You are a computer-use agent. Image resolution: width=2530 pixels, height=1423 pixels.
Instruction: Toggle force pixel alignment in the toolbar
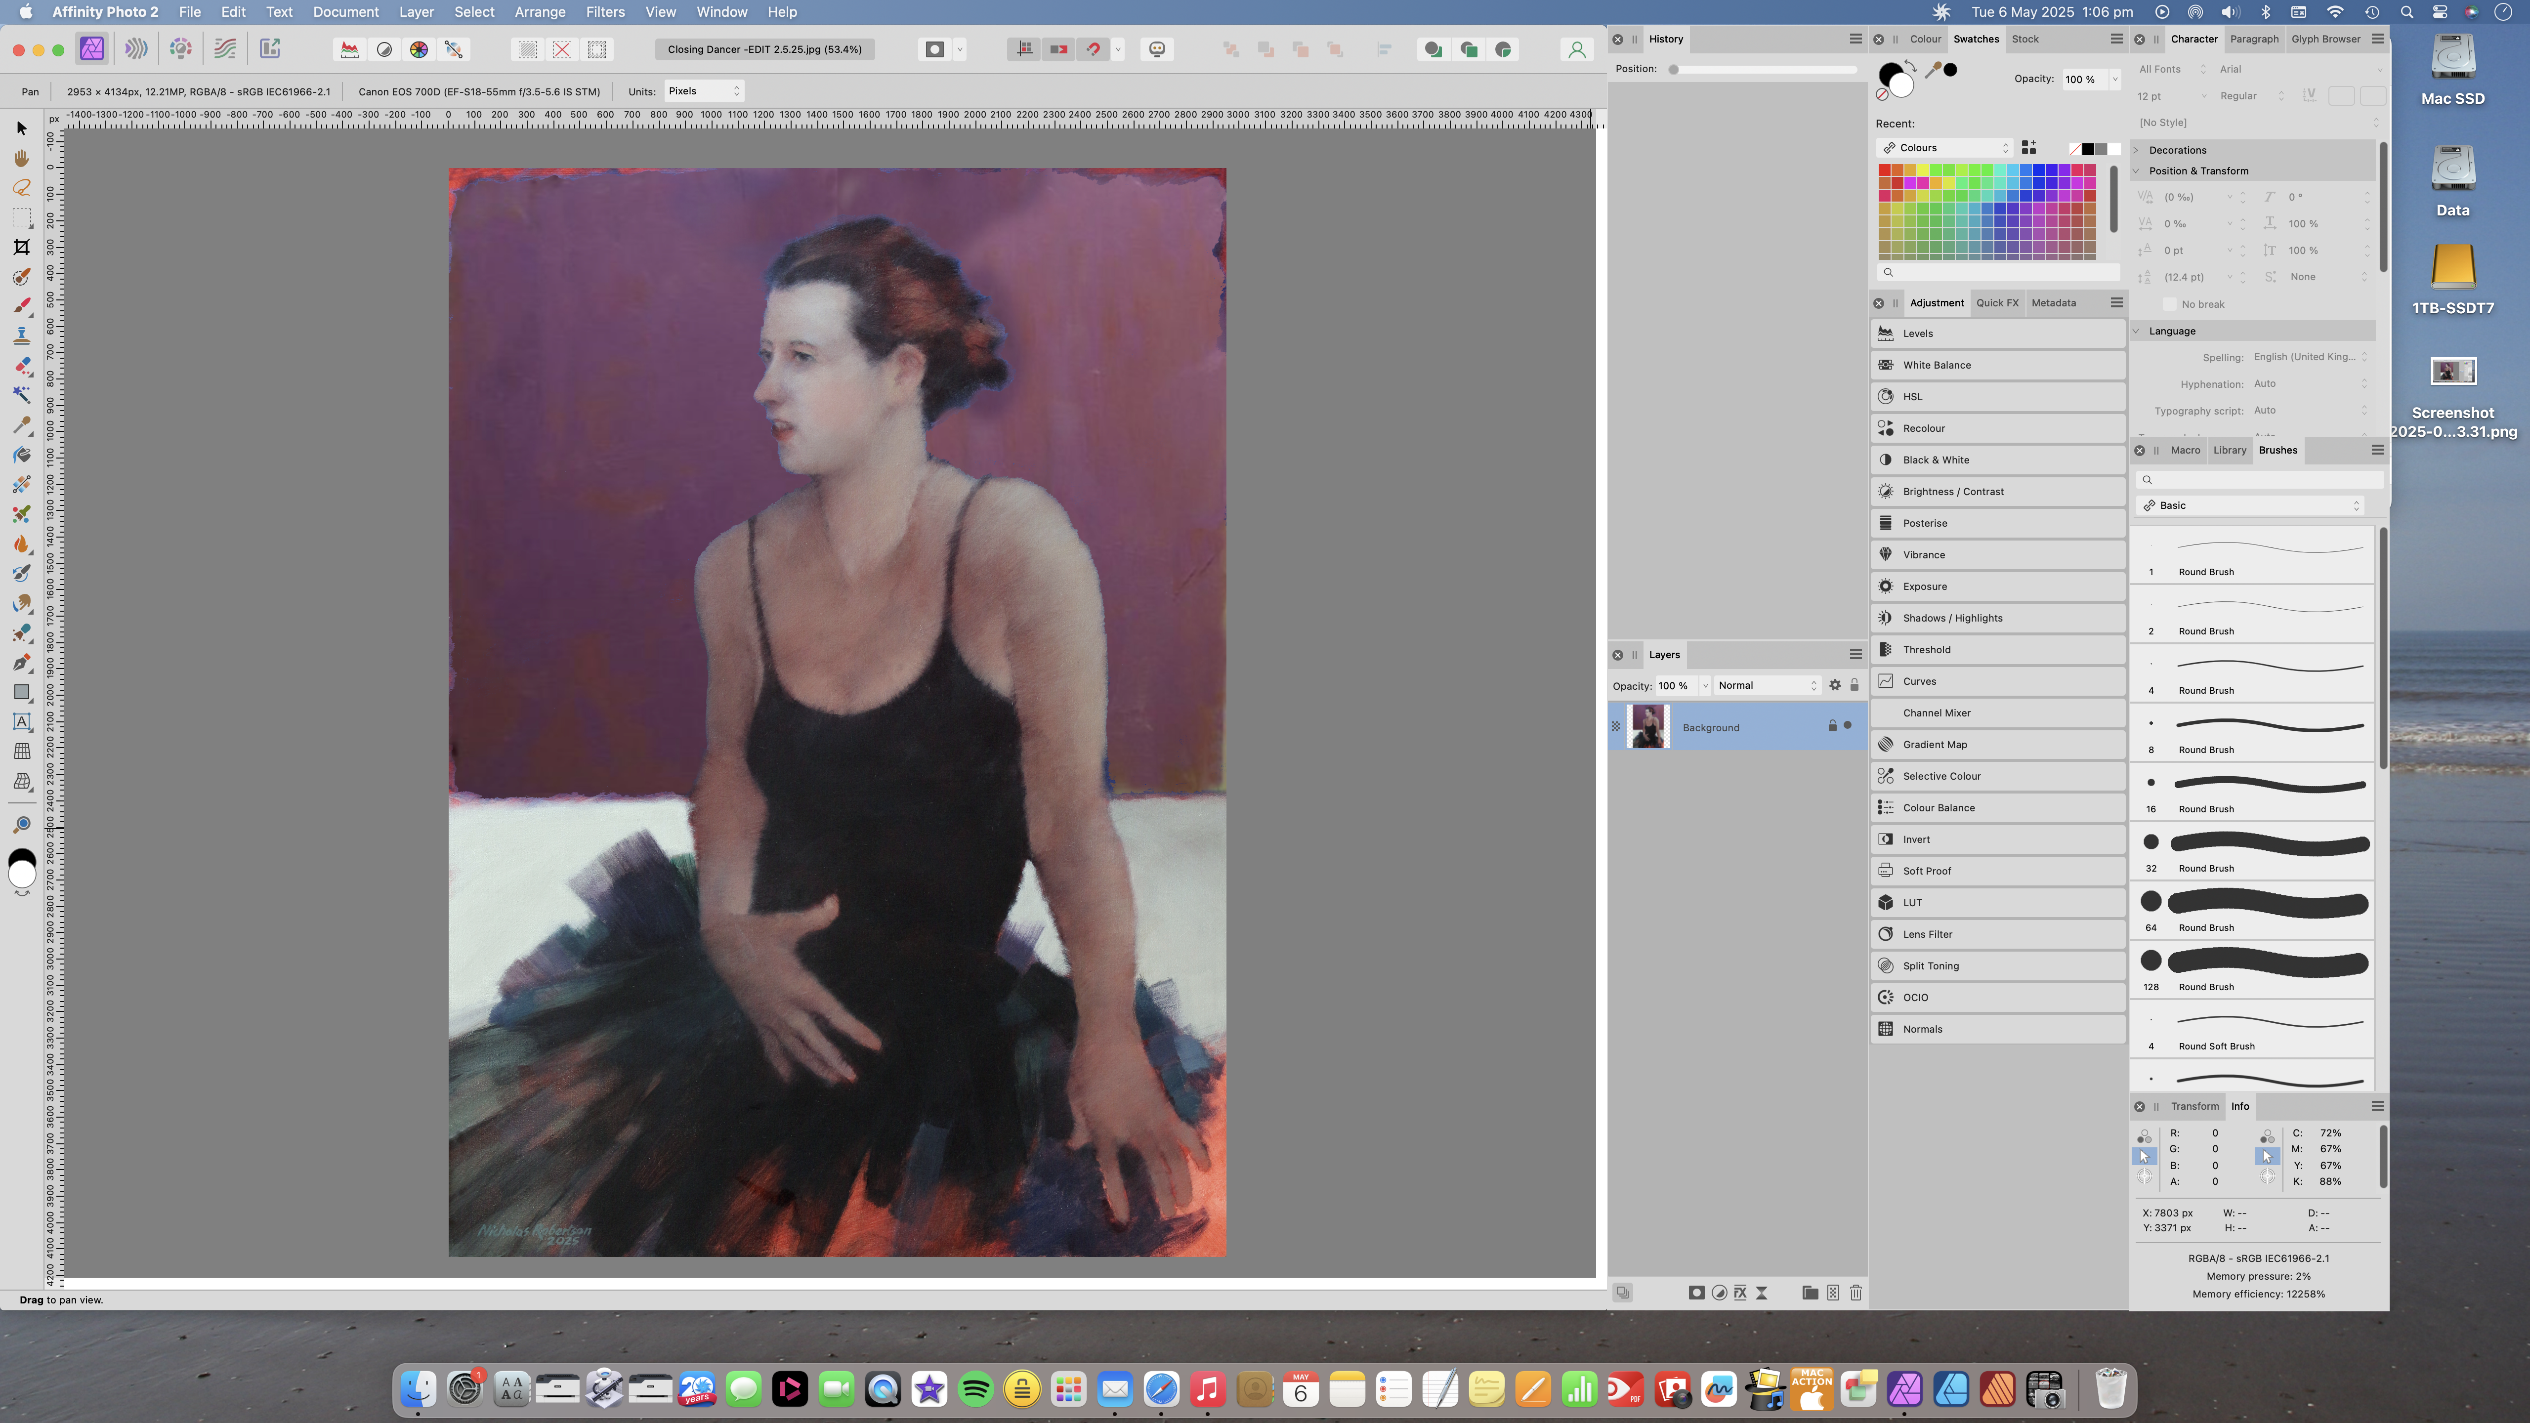click(1024, 49)
